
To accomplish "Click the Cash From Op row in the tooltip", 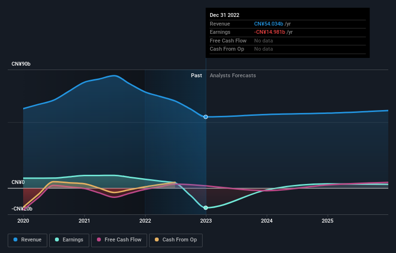I will tap(287, 49).
